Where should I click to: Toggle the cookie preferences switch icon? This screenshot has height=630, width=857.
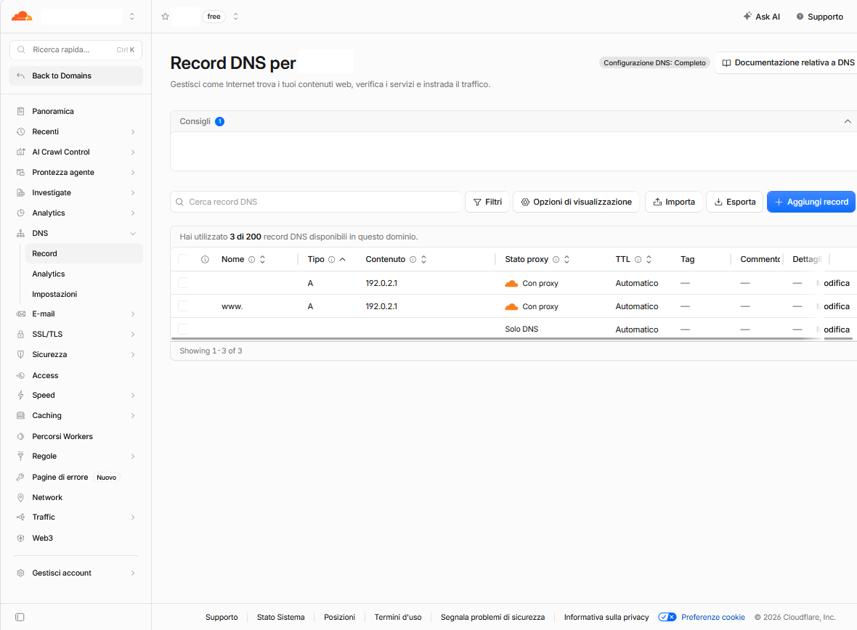[x=667, y=617]
